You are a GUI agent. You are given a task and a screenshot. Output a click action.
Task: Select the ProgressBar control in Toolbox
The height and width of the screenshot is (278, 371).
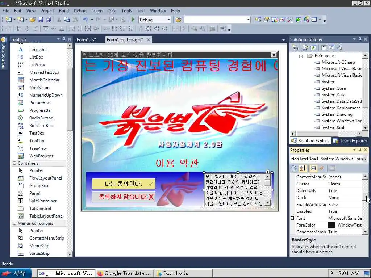pyautogui.click(x=40, y=110)
